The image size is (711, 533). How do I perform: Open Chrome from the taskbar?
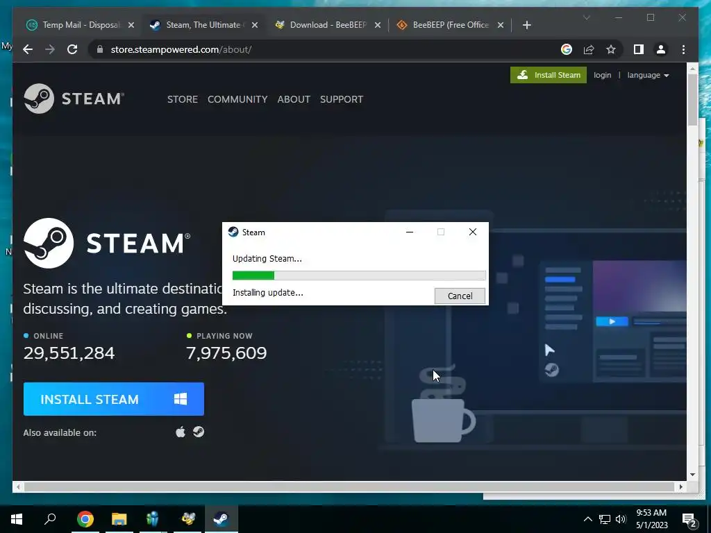pos(85,519)
